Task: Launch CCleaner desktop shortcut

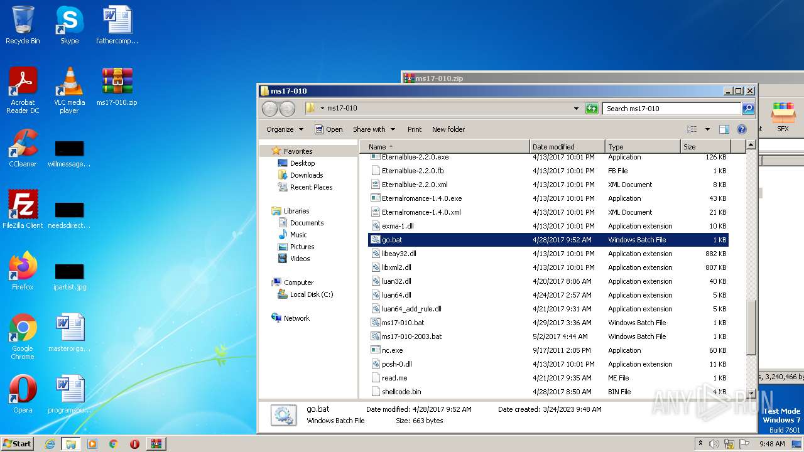Action: (x=23, y=148)
